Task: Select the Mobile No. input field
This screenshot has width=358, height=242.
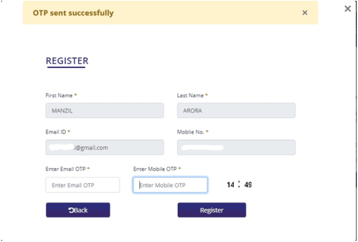Action: [x=236, y=147]
